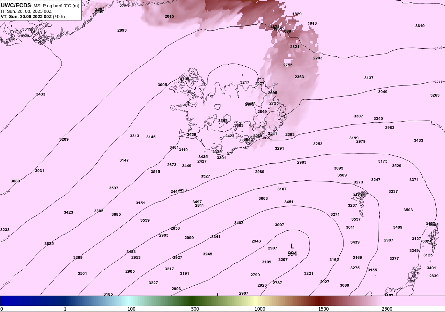Click the freezing level value 3625

(x=49, y=244)
